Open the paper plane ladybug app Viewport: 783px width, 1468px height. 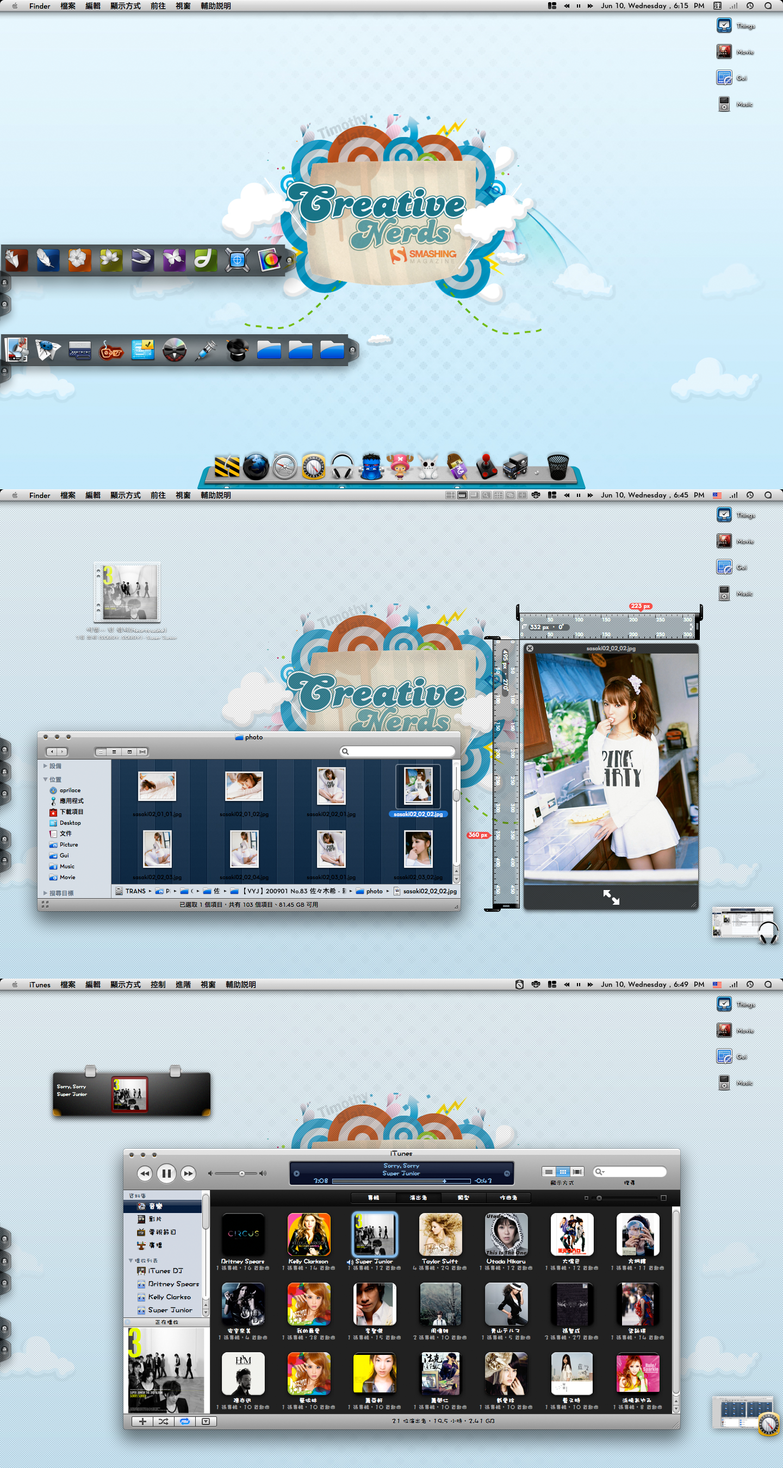pos(48,350)
